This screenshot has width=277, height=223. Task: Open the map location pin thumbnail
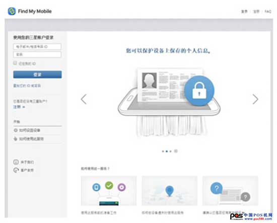[169, 191]
